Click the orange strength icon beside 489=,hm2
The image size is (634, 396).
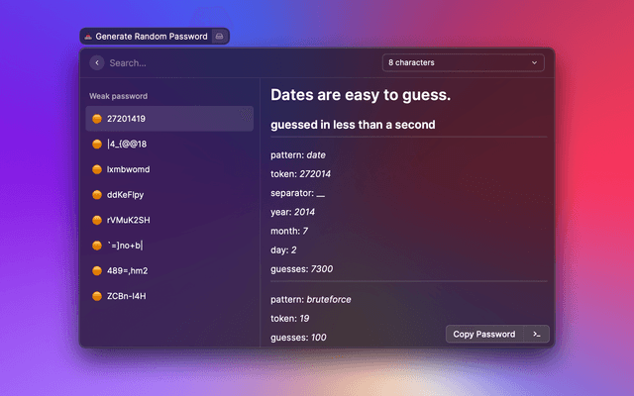click(x=96, y=270)
